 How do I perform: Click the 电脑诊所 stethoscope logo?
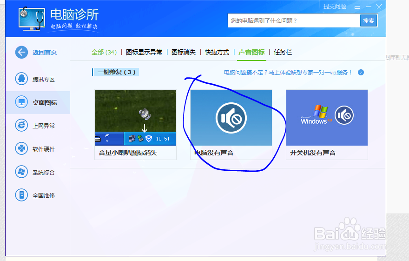click(x=32, y=19)
